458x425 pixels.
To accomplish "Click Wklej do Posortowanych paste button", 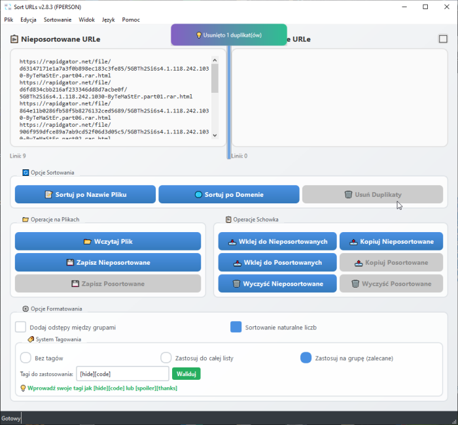I will pos(277,262).
